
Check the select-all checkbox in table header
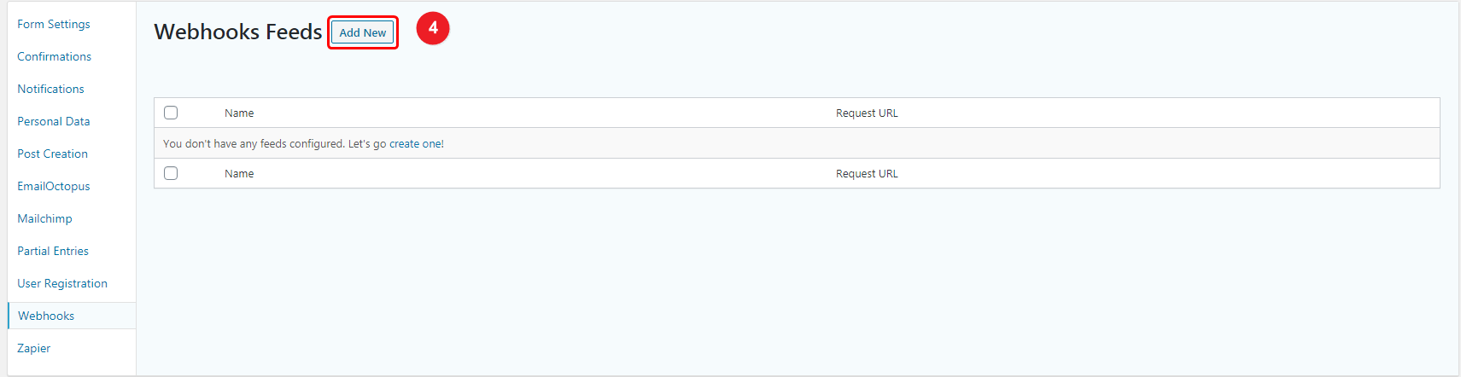tap(171, 113)
